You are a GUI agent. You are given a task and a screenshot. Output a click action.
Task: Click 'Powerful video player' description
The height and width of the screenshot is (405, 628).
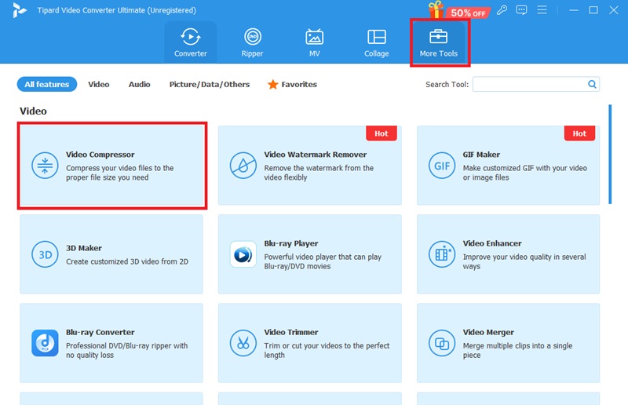[323, 261]
